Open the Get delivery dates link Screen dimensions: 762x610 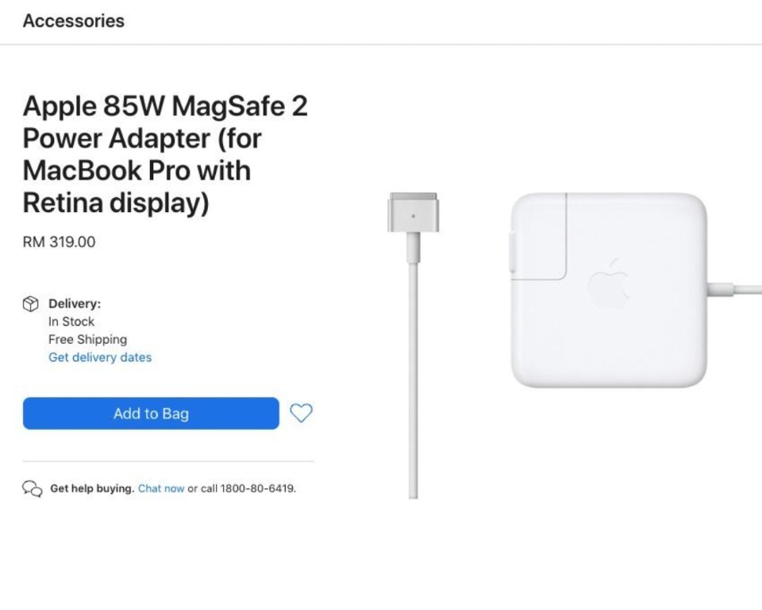[x=100, y=357]
